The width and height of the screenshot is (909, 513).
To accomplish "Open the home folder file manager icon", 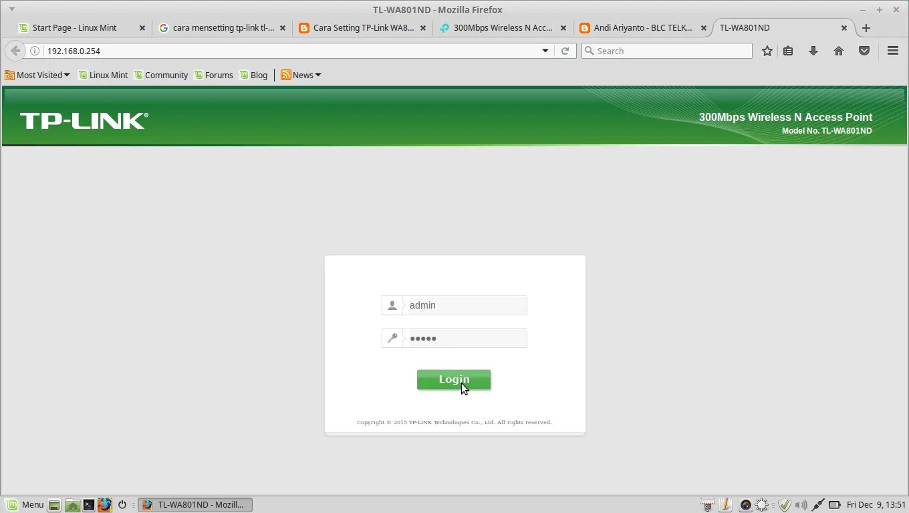I will coord(72,505).
